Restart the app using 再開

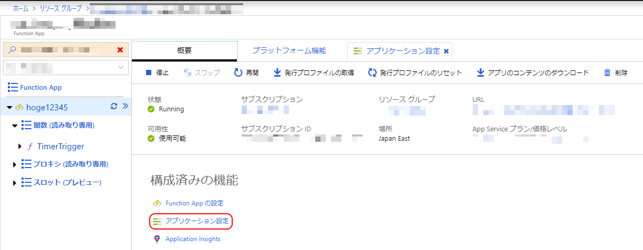click(x=246, y=72)
